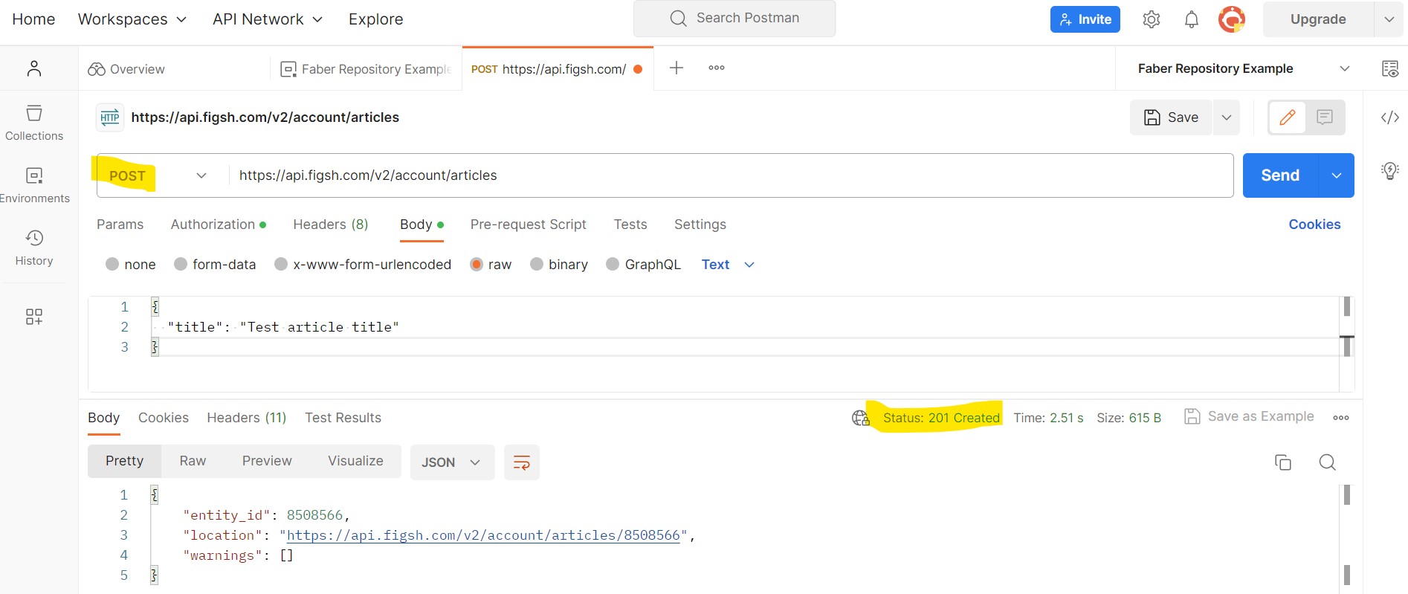Toggle word wrap in response
The image size is (1408, 594).
click(x=522, y=462)
